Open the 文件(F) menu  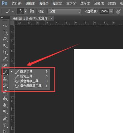pyautogui.click(x=17, y=4)
